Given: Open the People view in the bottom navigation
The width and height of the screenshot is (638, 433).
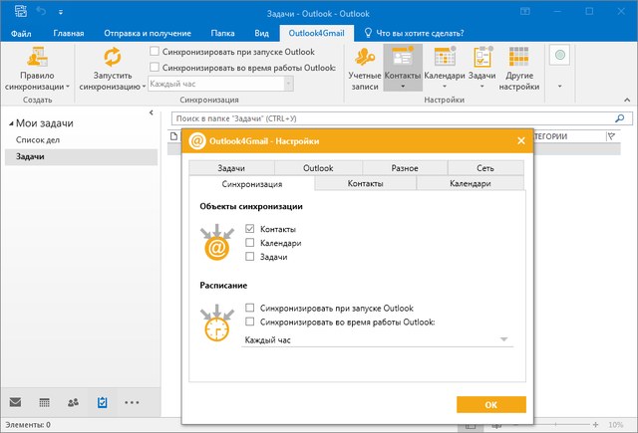Looking at the screenshot, I should click(x=74, y=402).
